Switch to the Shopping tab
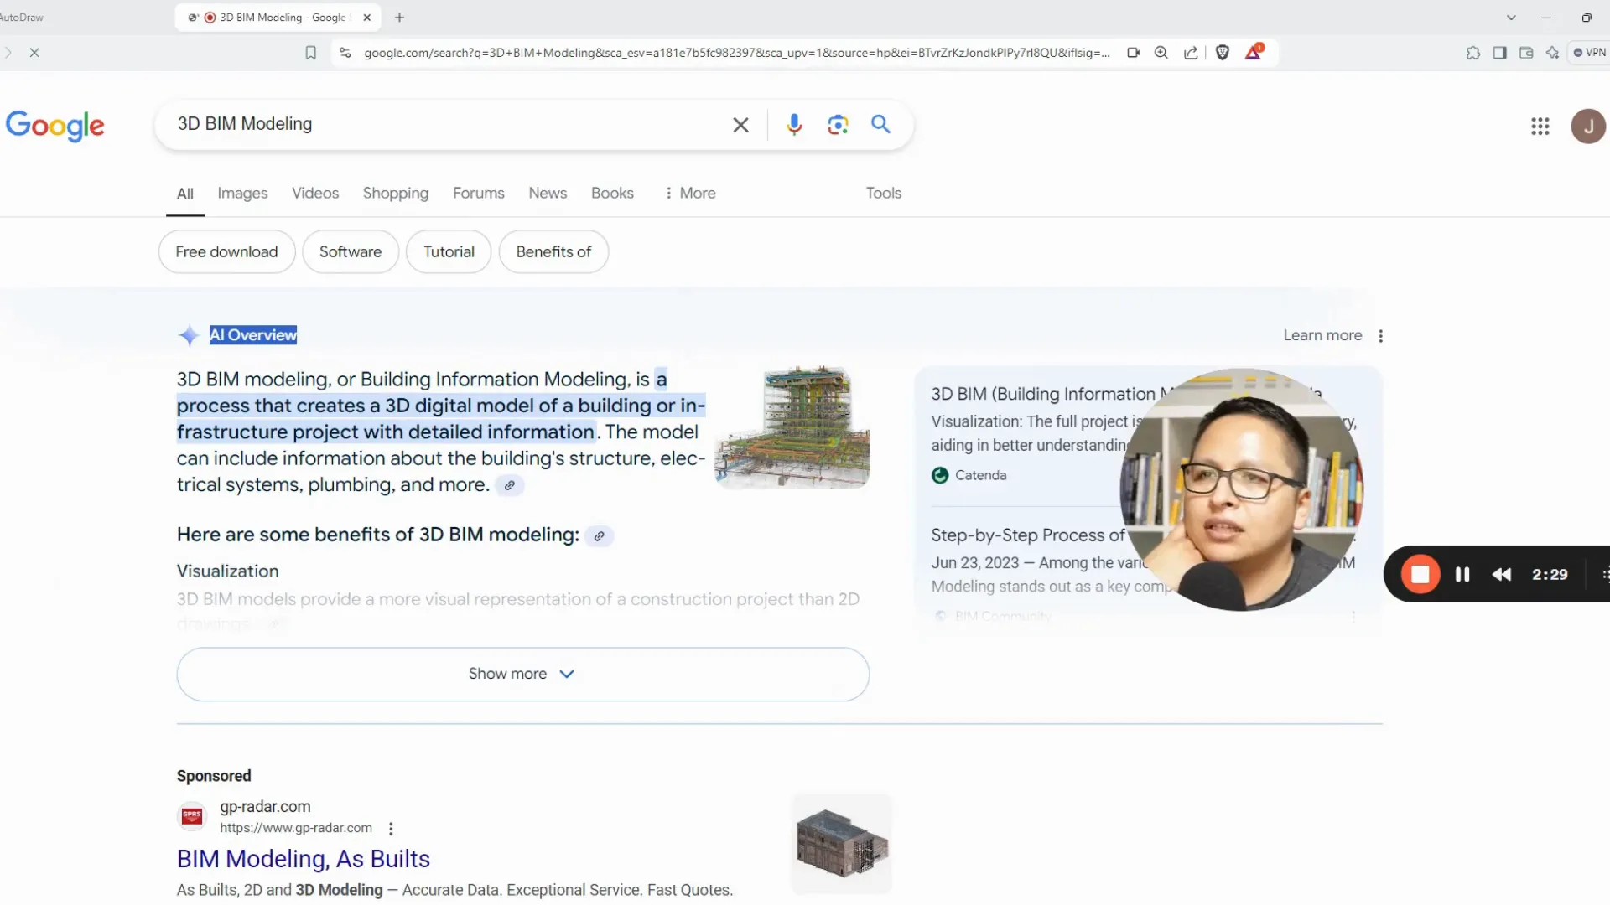The width and height of the screenshot is (1610, 905). (396, 194)
